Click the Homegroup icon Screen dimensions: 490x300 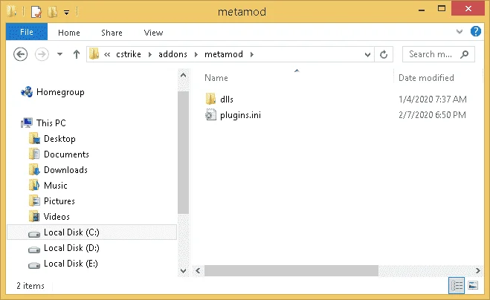click(x=27, y=92)
